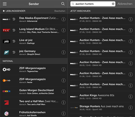Info for Auction Hunters 27.05, 20:15
This screenshot has width=135, height=117.
point(131,19)
